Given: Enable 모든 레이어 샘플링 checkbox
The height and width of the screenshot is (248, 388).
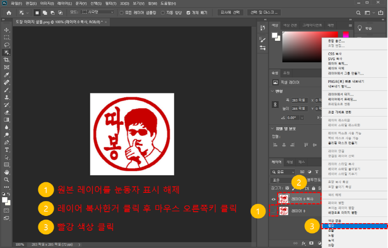Looking at the screenshot, I should (121, 13).
